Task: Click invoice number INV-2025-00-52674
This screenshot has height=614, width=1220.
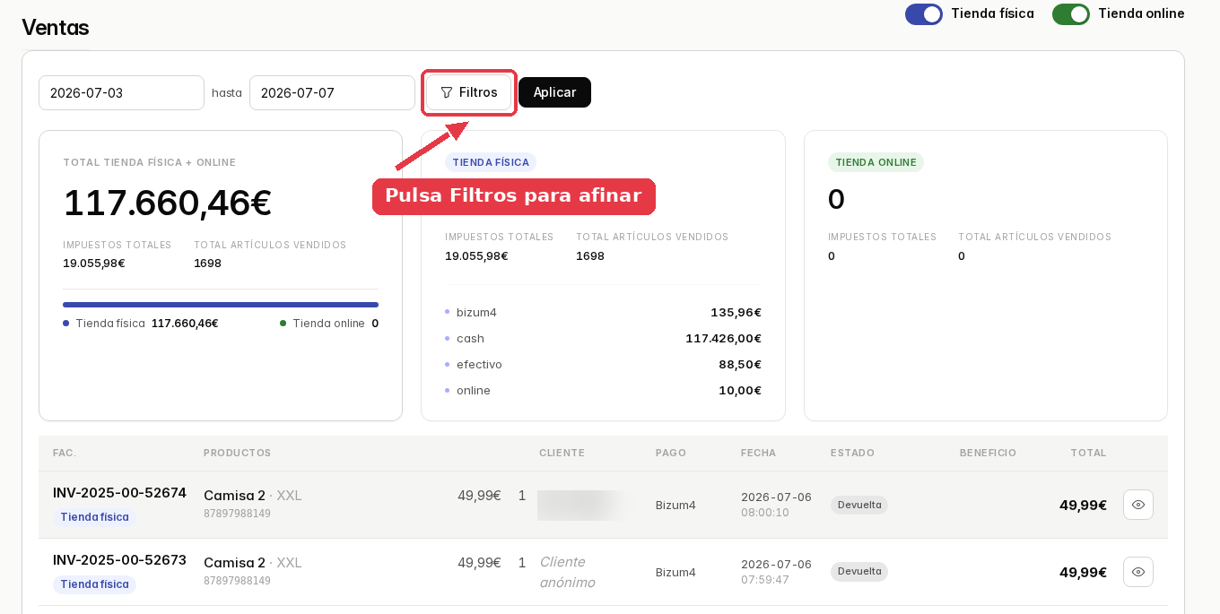Action: click(119, 493)
